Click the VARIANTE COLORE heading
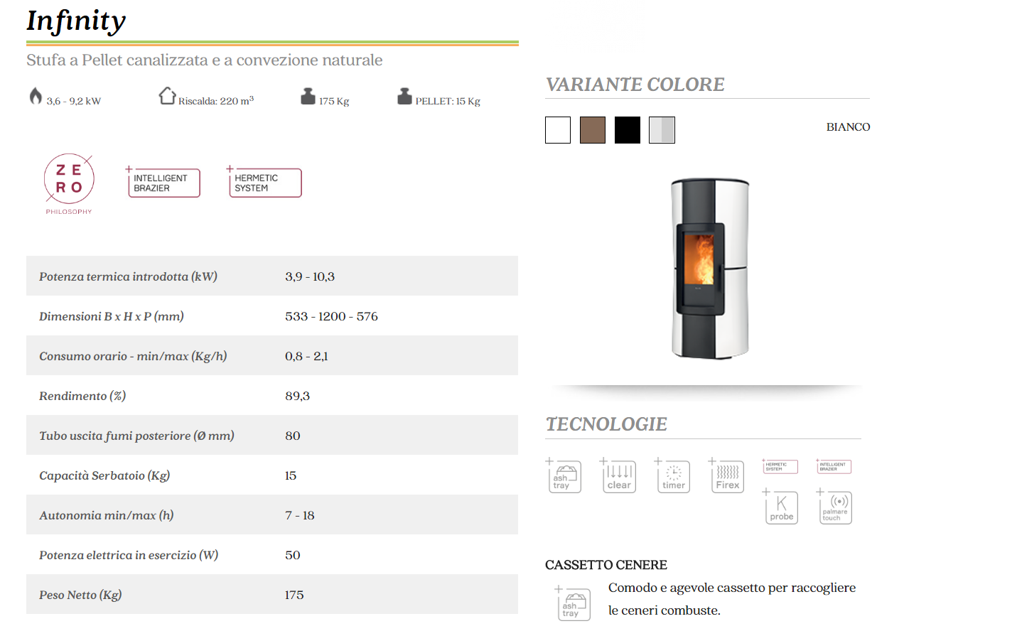This screenshot has height=636, width=1017. click(x=635, y=85)
